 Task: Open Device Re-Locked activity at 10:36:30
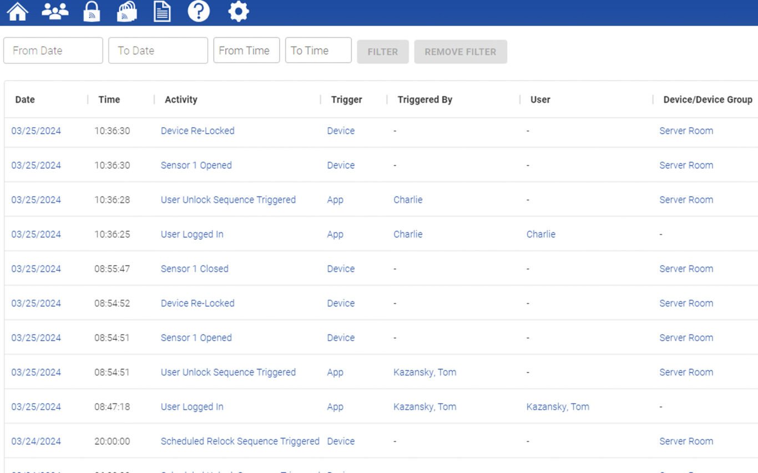198,131
